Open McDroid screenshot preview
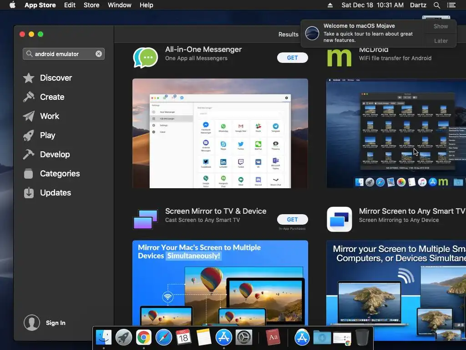This screenshot has height=350, width=466. 396,134
